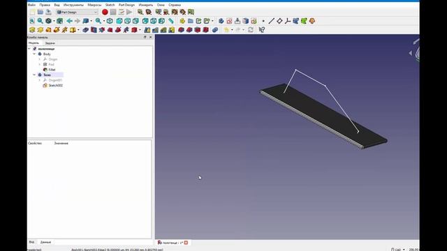Go forward with the grey right arrow
447x251 pixels.
78,21
